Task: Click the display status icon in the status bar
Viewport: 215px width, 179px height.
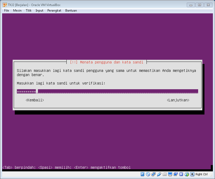Action: (170, 174)
